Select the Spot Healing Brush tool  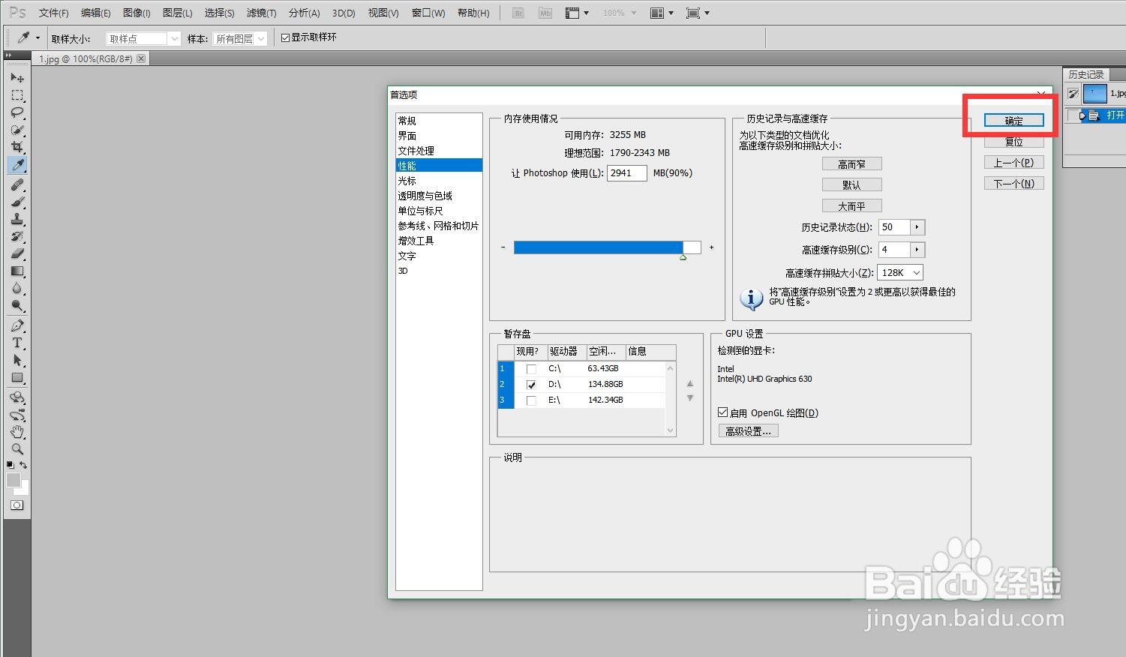click(17, 184)
